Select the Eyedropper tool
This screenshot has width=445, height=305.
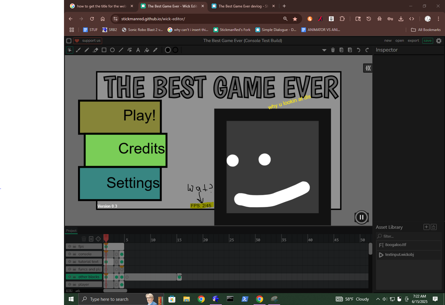pyautogui.click(x=155, y=50)
